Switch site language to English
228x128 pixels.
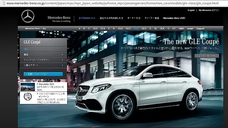pyautogui.click(x=191, y=10)
